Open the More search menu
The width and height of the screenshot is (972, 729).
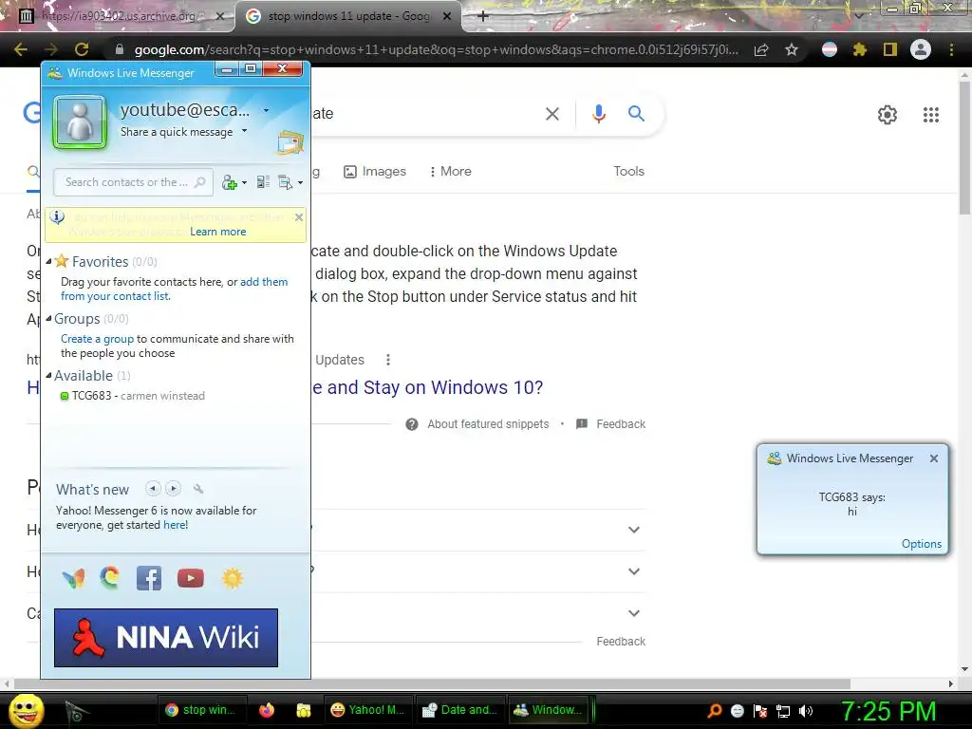450,172
